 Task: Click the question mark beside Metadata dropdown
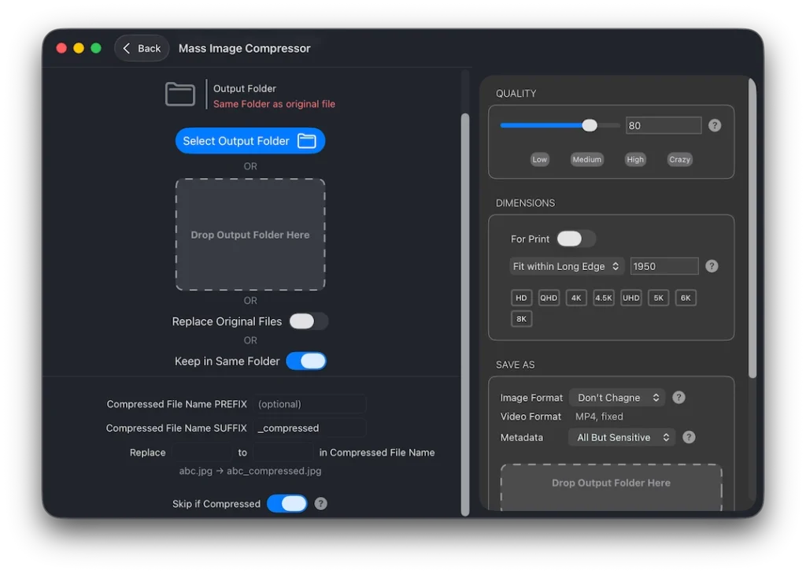(690, 437)
